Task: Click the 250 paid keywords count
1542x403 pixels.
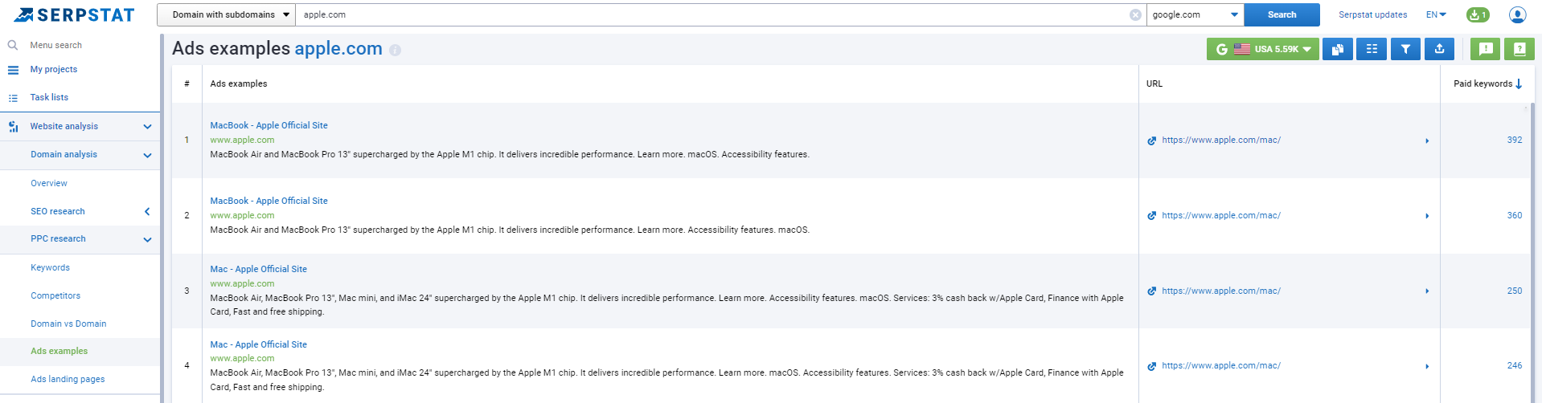Action: pyautogui.click(x=1515, y=291)
